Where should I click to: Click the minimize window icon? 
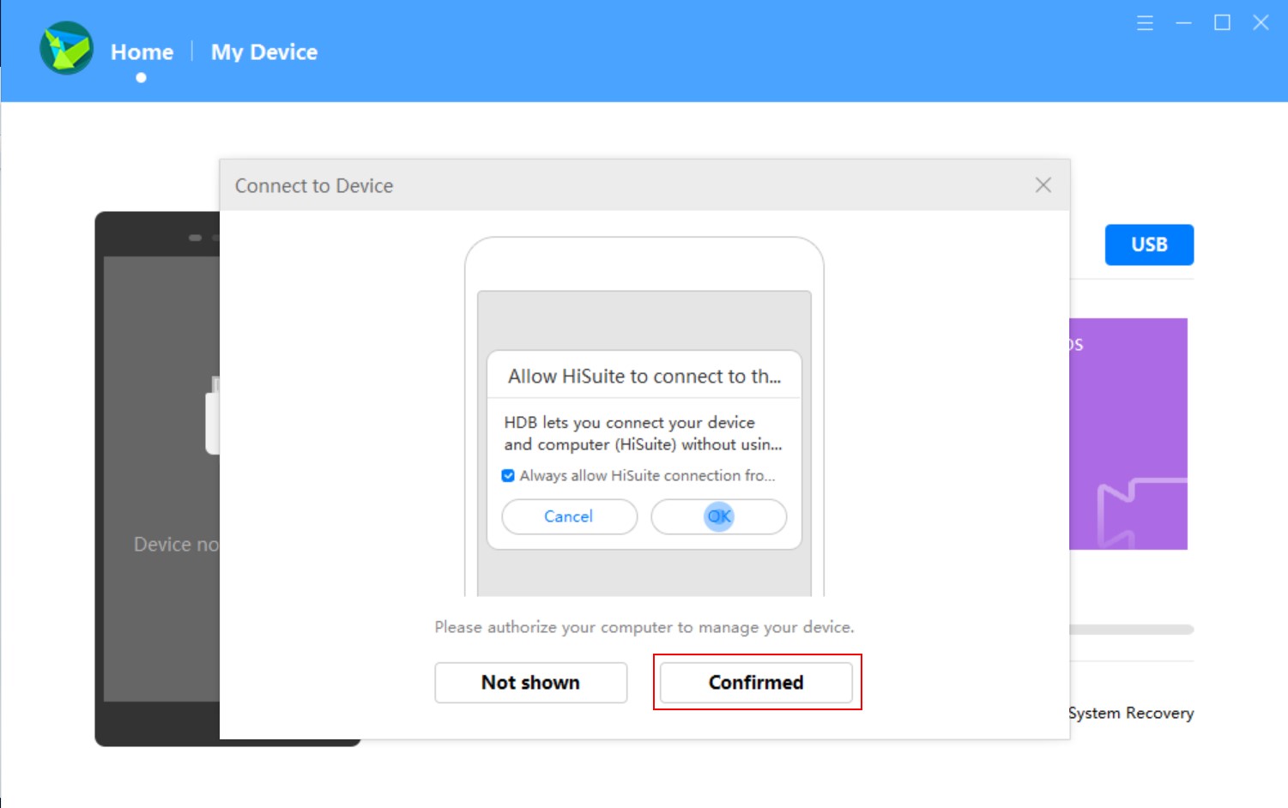pos(1183,23)
